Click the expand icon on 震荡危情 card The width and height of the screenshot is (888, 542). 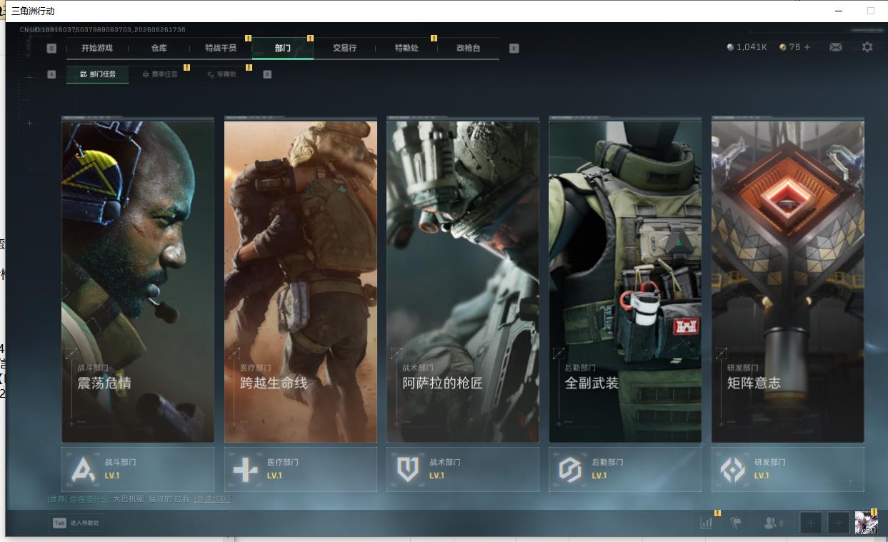(x=71, y=353)
